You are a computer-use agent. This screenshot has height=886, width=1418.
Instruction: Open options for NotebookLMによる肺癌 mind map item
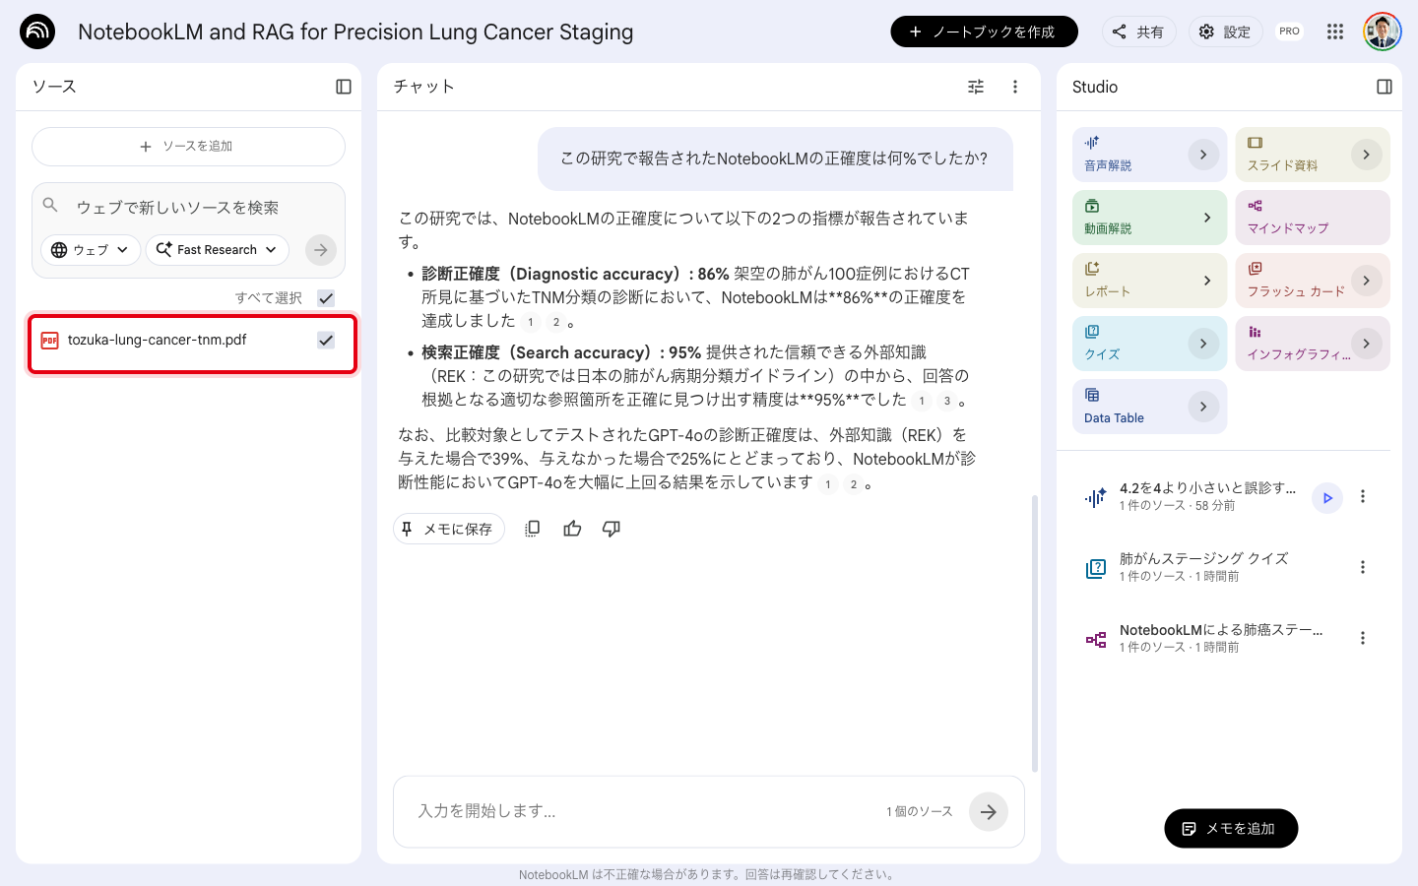tap(1363, 639)
